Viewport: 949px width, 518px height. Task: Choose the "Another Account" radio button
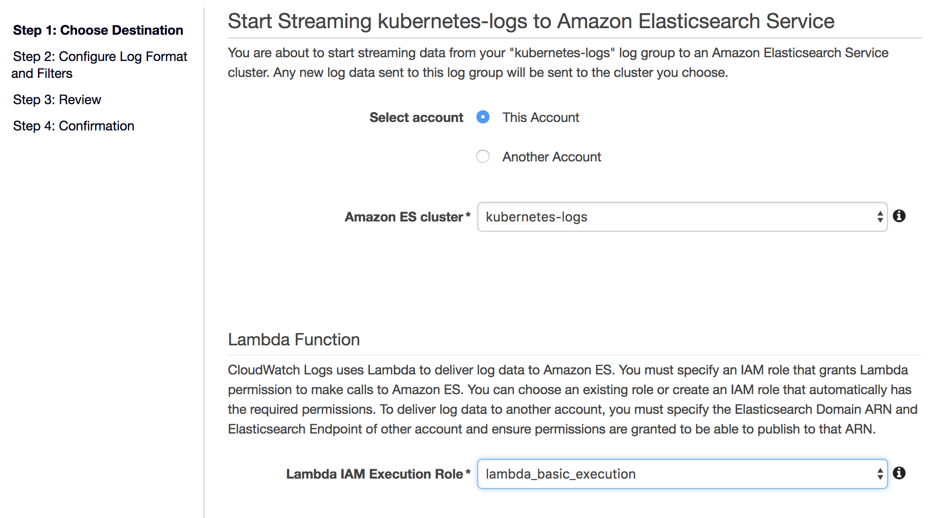pos(483,157)
